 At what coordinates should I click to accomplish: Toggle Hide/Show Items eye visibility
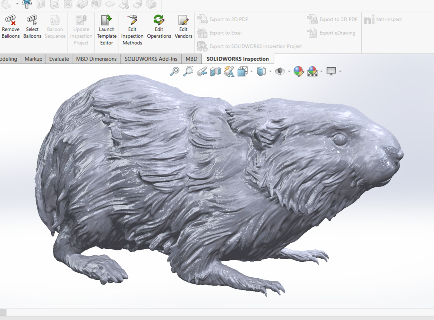coord(280,71)
